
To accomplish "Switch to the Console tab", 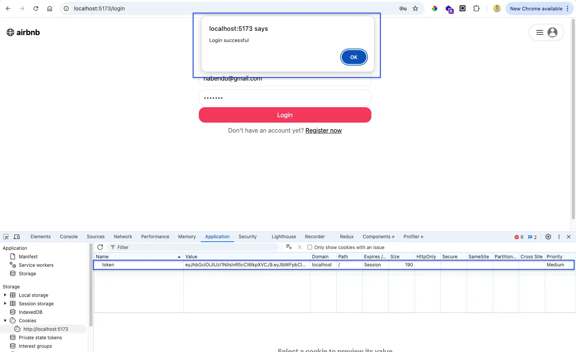I will coord(69,237).
